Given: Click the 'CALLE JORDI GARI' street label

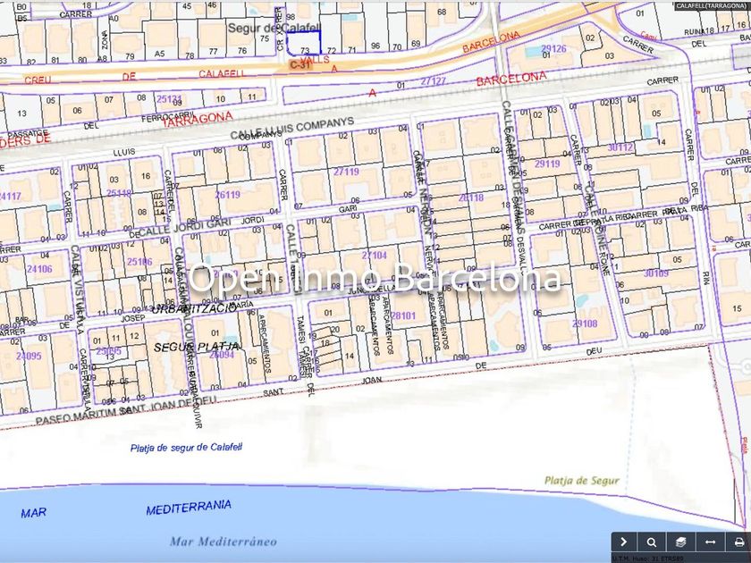Looking at the screenshot, I should pyautogui.click(x=185, y=227).
